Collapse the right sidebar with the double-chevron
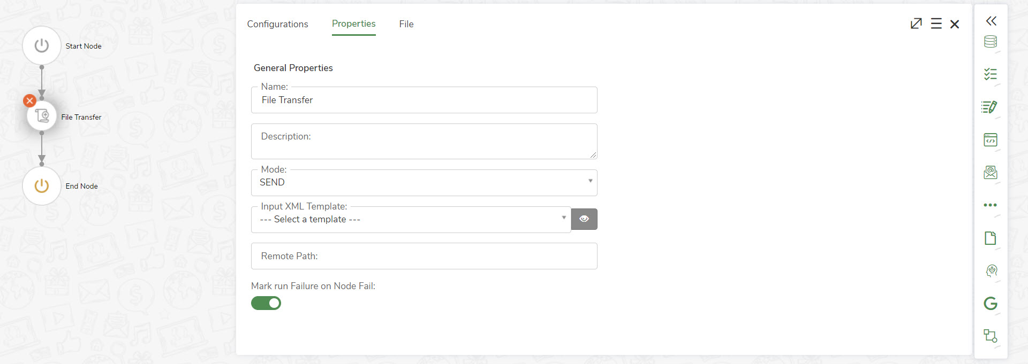1028x364 pixels. (x=991, y=20)
